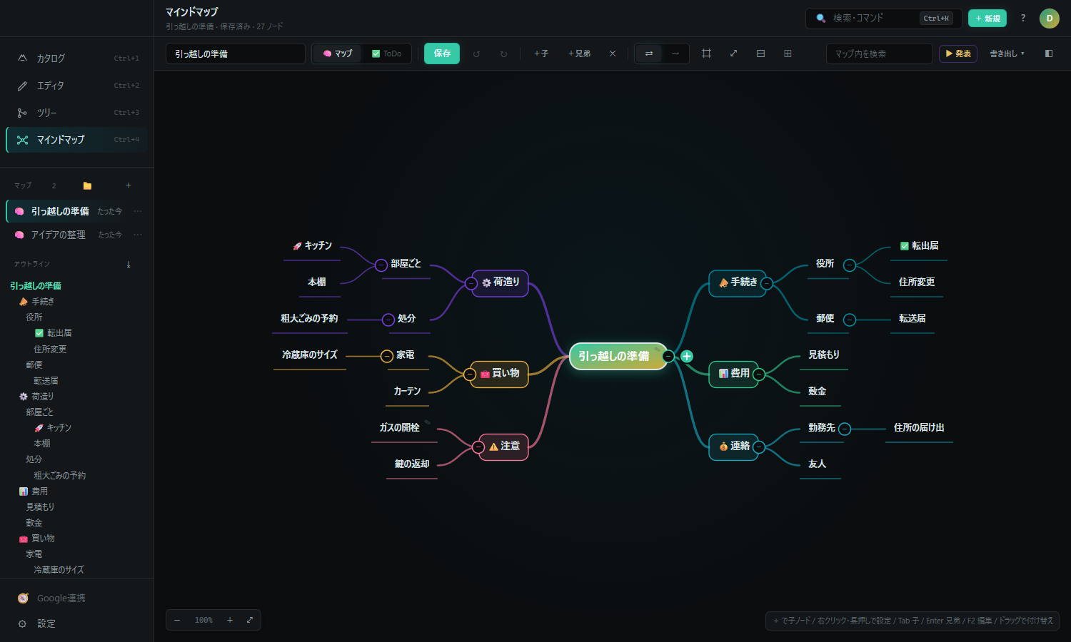Click the outline download arrow icon
Image resolution: width=1071 pixels, height=642 pixels.
tap(129, 264)
